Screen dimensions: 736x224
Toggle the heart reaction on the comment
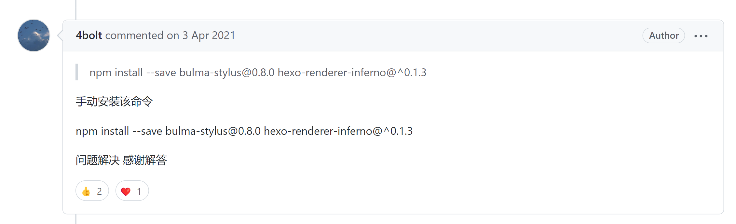[x=131, y=191]
